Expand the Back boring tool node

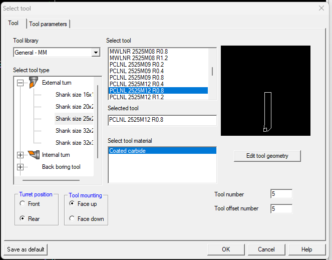tap(20, 167)
